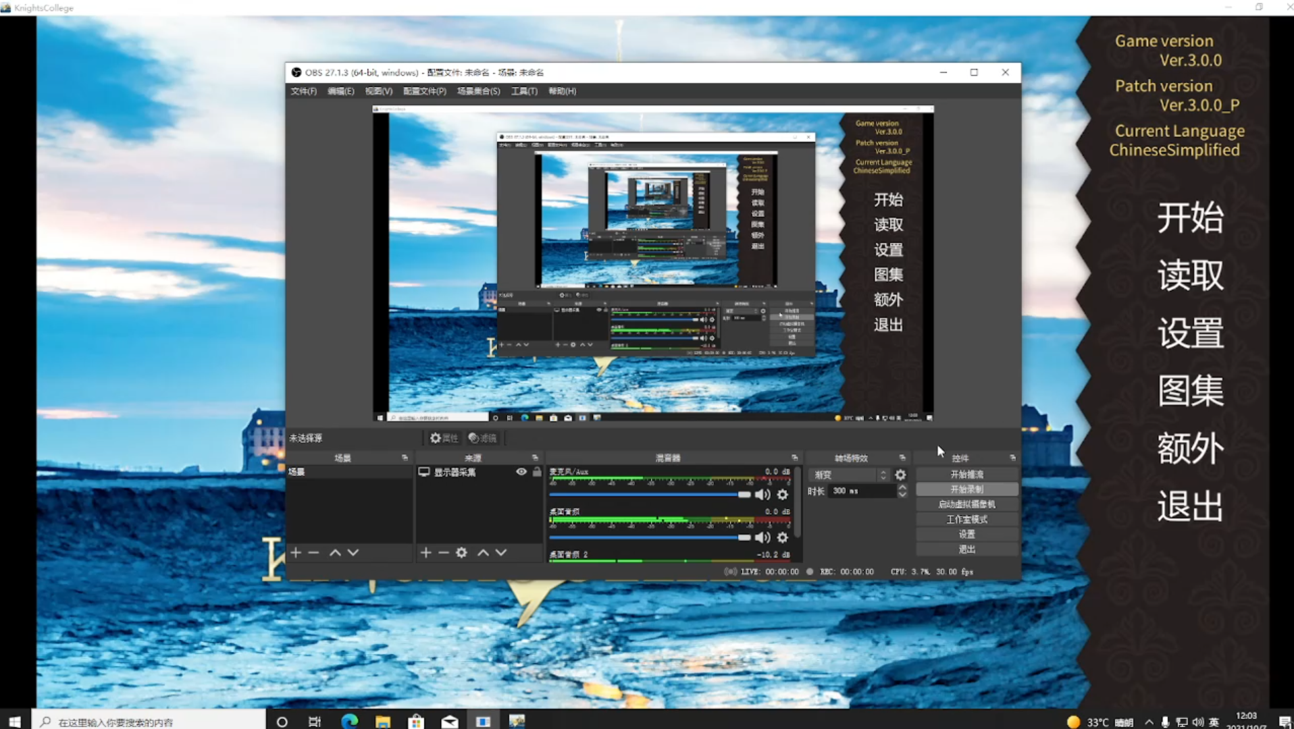Add a new source with plus icon

coord(425,552)
